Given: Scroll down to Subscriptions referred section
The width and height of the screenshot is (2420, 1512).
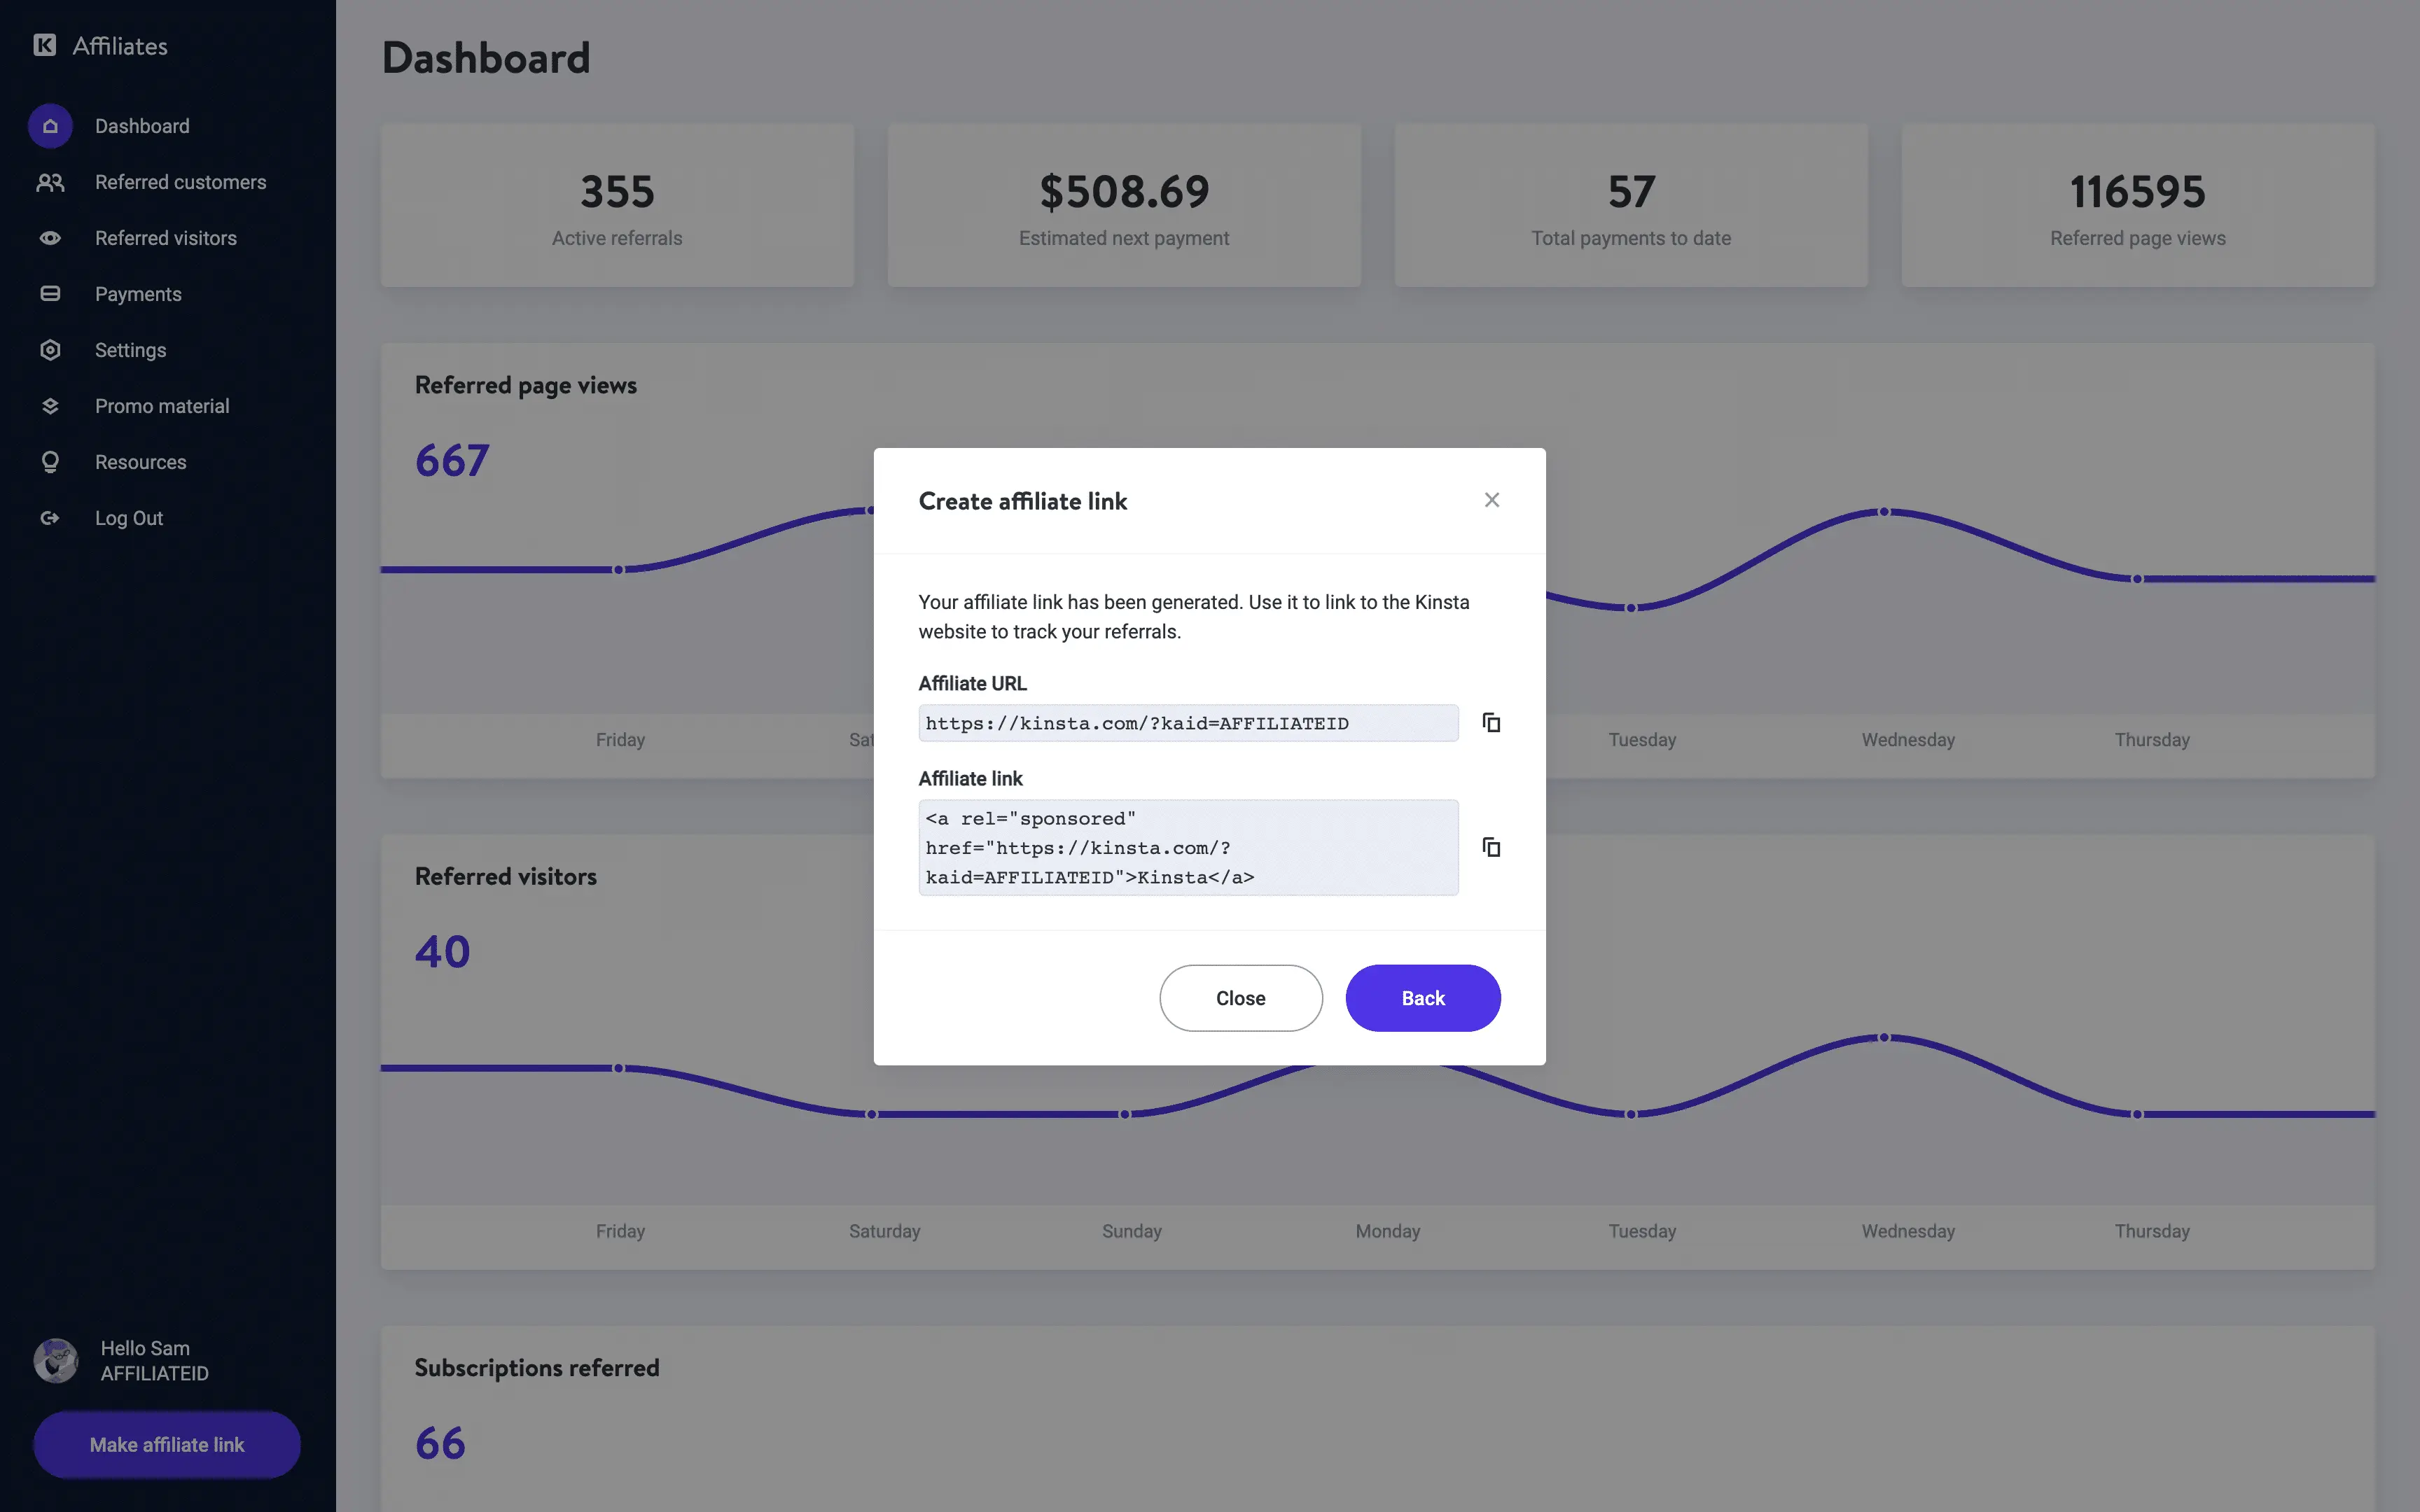Looking at the screenshot, I should (x=536, y=1367).
